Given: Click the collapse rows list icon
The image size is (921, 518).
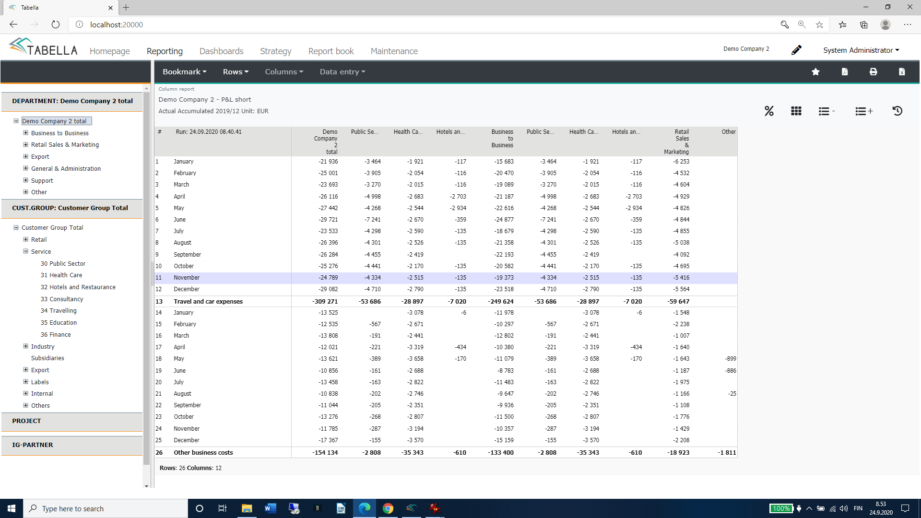Looking at the screenshot, I should [826, 111].
